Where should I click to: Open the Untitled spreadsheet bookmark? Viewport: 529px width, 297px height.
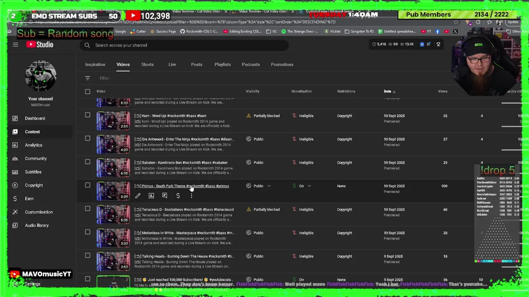coord(396,31)
